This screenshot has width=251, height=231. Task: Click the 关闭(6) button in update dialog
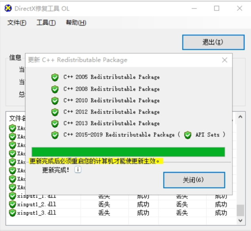click(194, 180)
